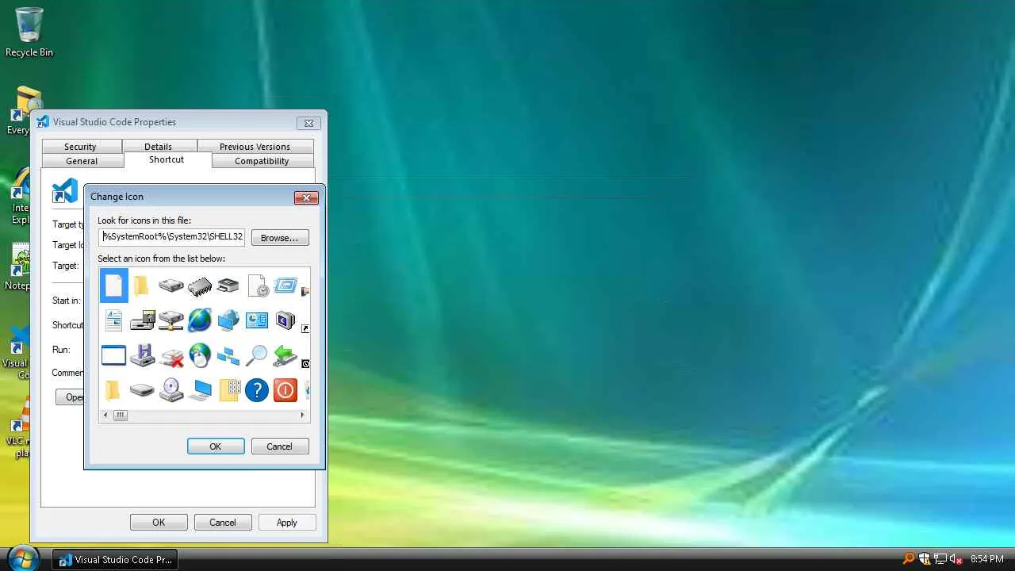
Task: Open the Previous Versions tab
Action: click(x=255, y=147)
